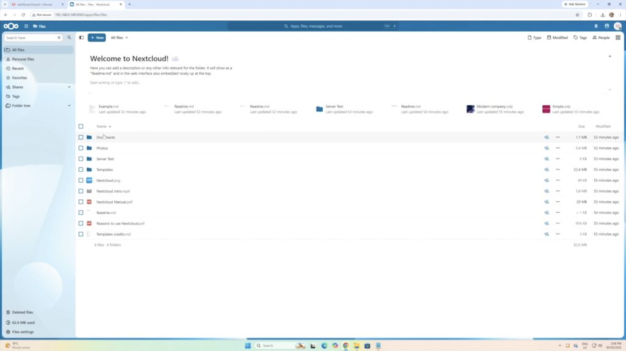Open the Windows Start button
Screen dimensions: 626x351
pyautogui.click(x=248, y=346)
